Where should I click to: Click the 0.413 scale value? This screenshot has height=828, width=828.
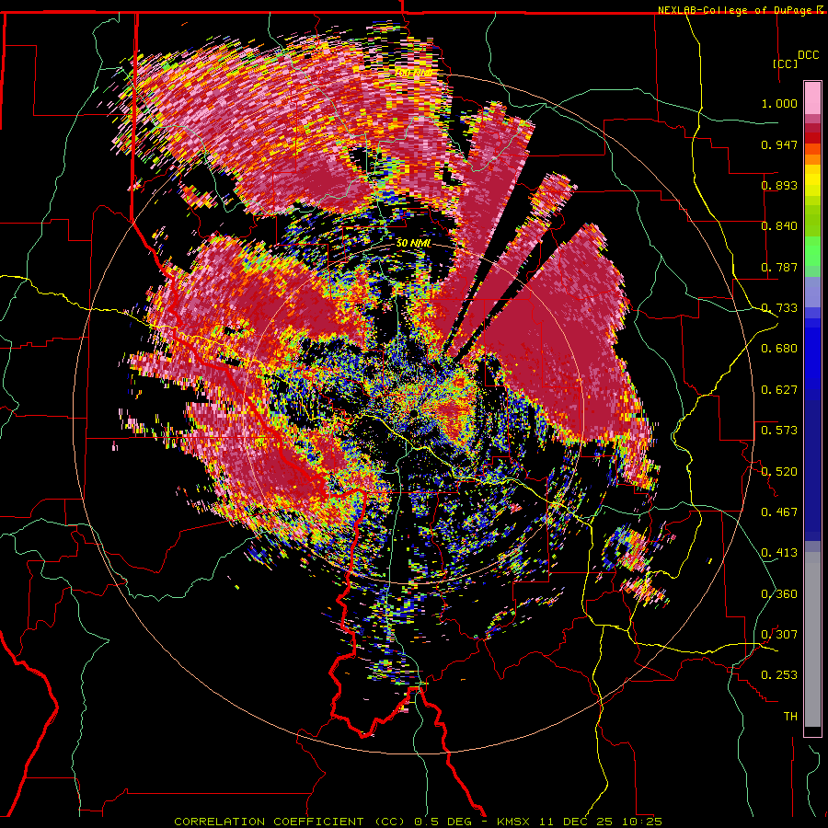tap(779, 553)
